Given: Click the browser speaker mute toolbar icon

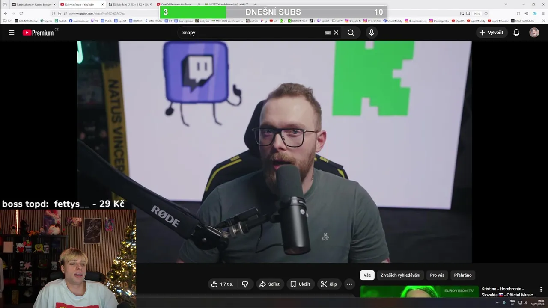Looking at the screenshot, I should tap(526, 13).
